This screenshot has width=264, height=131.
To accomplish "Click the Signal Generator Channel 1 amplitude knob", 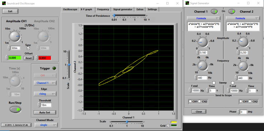I will click(x=203, y=42).
